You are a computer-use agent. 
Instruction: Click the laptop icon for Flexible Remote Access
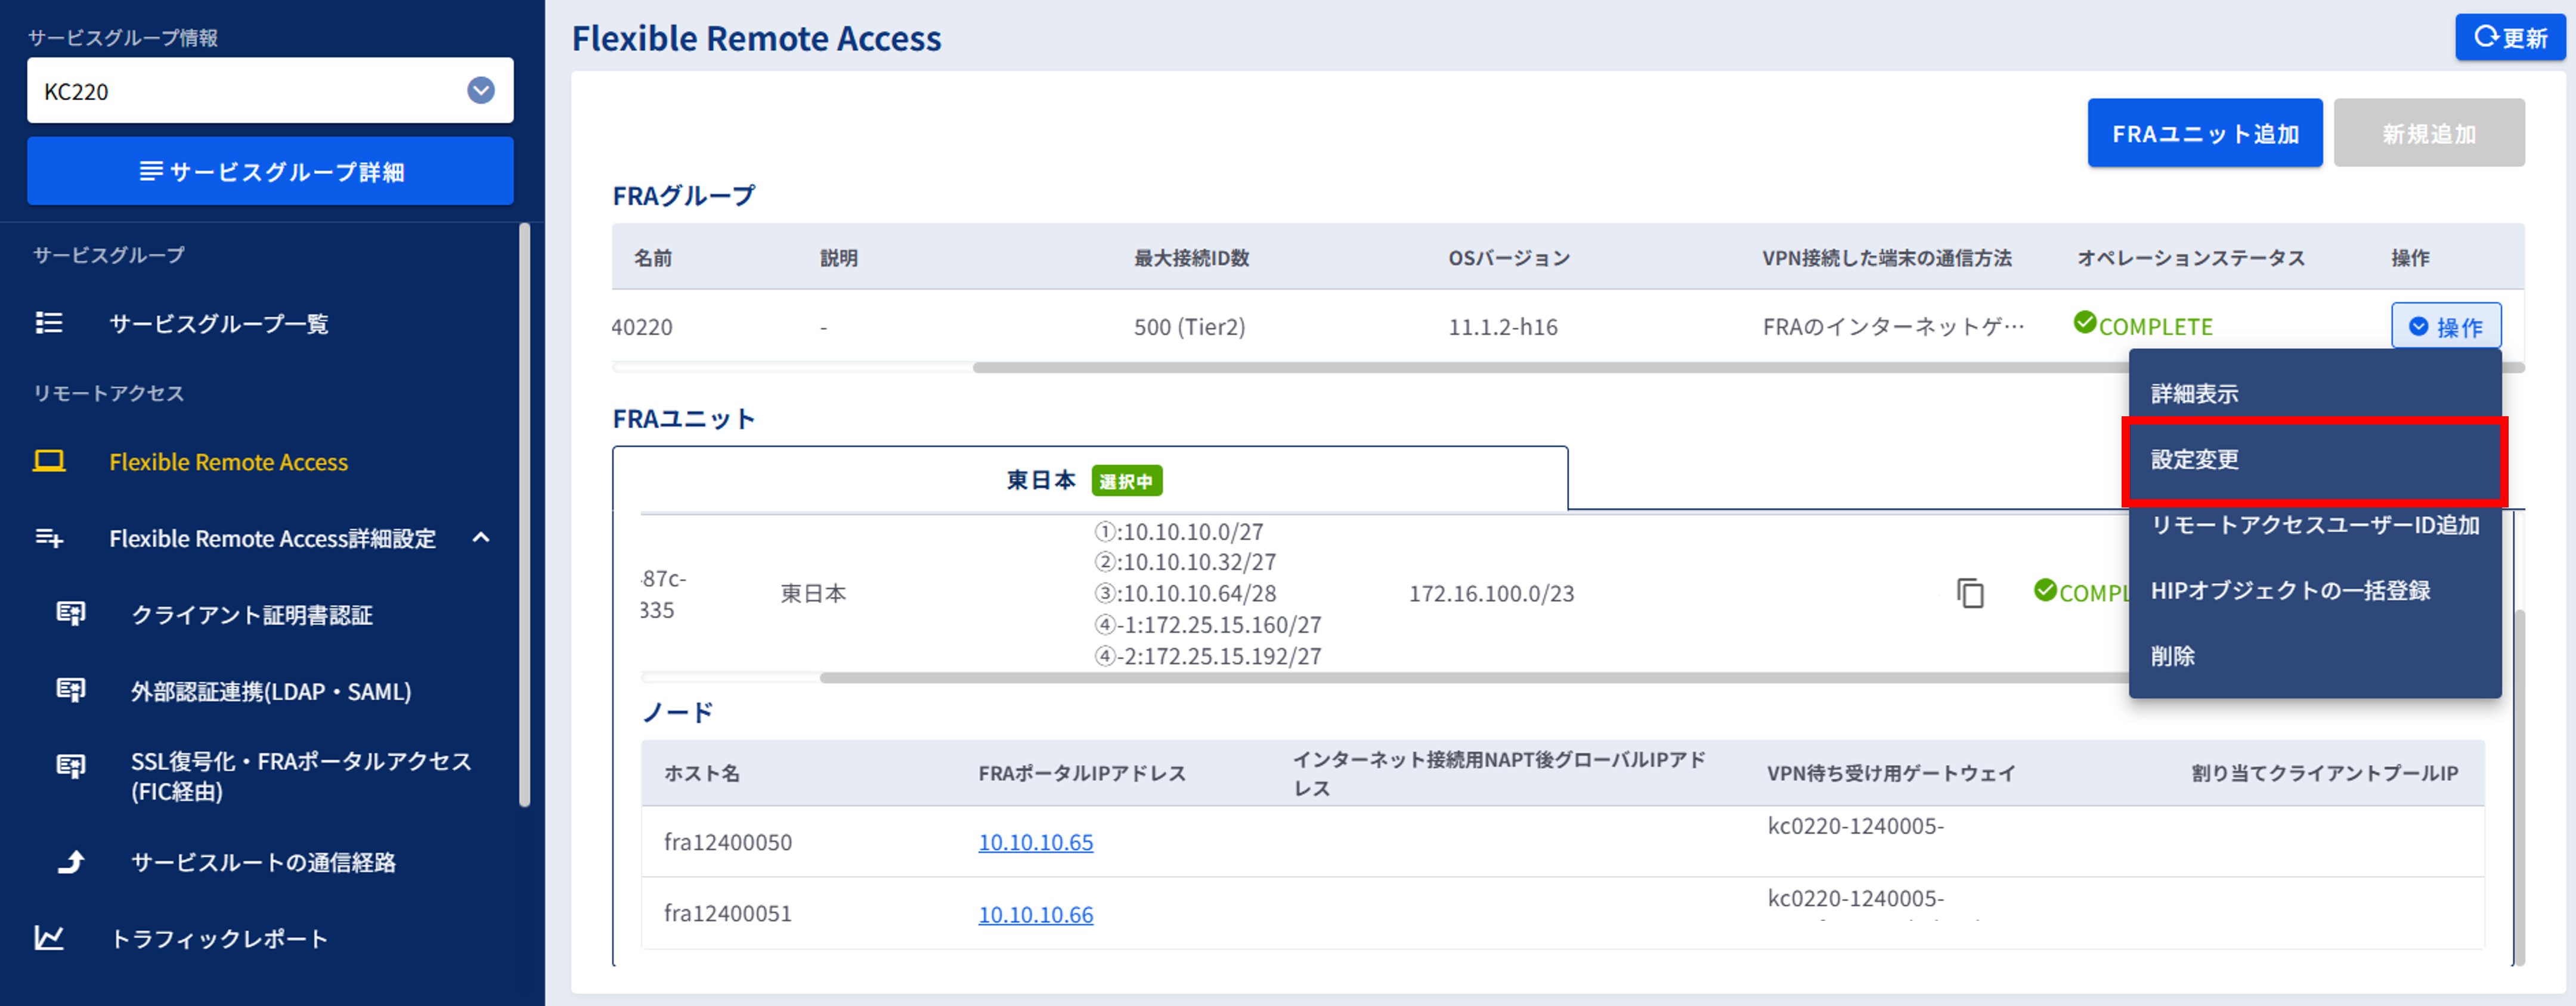49,461
